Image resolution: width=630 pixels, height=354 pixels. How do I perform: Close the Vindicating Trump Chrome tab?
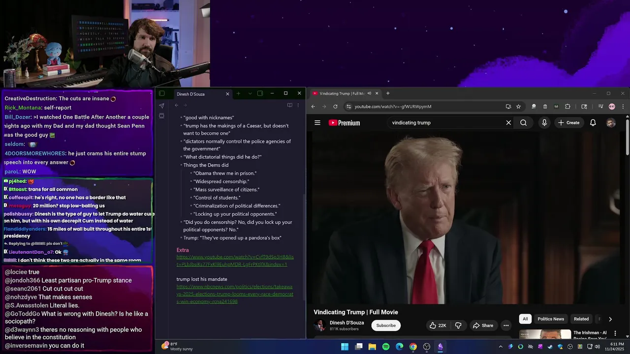pyautogui.click(x=377, y=93)
